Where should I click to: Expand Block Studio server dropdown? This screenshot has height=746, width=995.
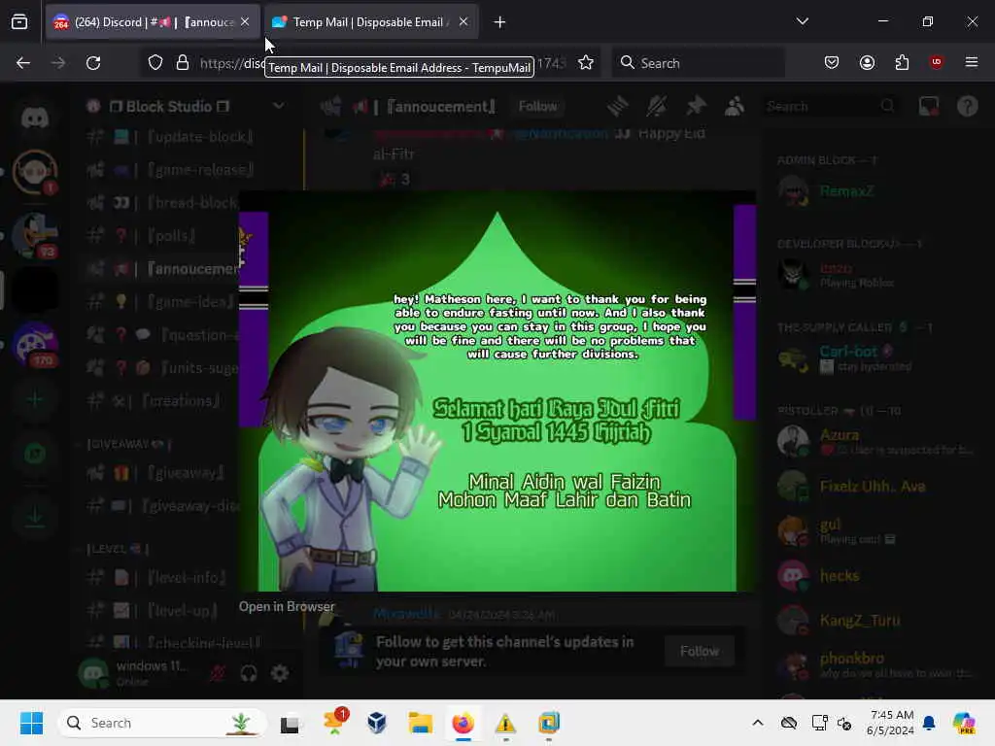[279, 106]
